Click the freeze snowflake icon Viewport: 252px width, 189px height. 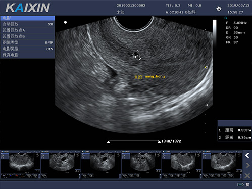coord(219,9)
